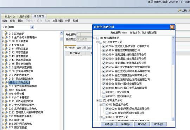Click the role icon of 0145 票务事物查询

click(x=6, y=64)
